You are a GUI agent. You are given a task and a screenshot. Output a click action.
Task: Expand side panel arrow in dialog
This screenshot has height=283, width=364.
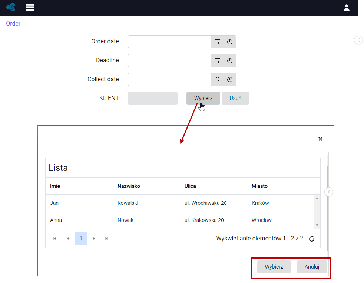point(329,192)
